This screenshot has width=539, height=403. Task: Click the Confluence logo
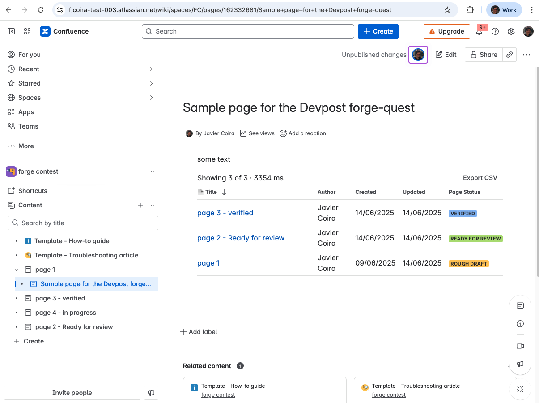pyautogui.click(x=64, y=31)
